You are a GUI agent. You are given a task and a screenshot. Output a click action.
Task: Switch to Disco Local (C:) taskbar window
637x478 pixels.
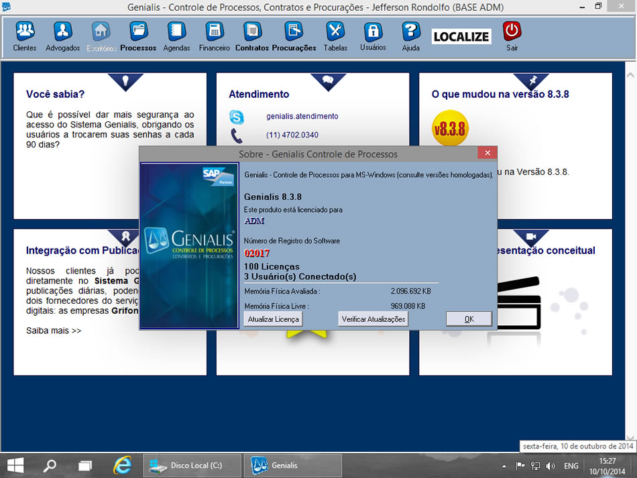pyautogui.click(x=192, y=465)
